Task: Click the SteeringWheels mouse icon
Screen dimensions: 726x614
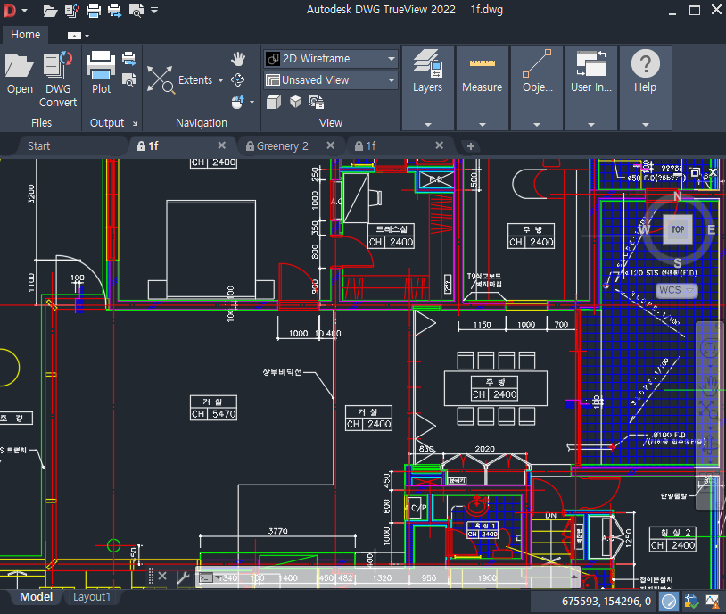Action: pyautogui.click(x=237, y=102)
